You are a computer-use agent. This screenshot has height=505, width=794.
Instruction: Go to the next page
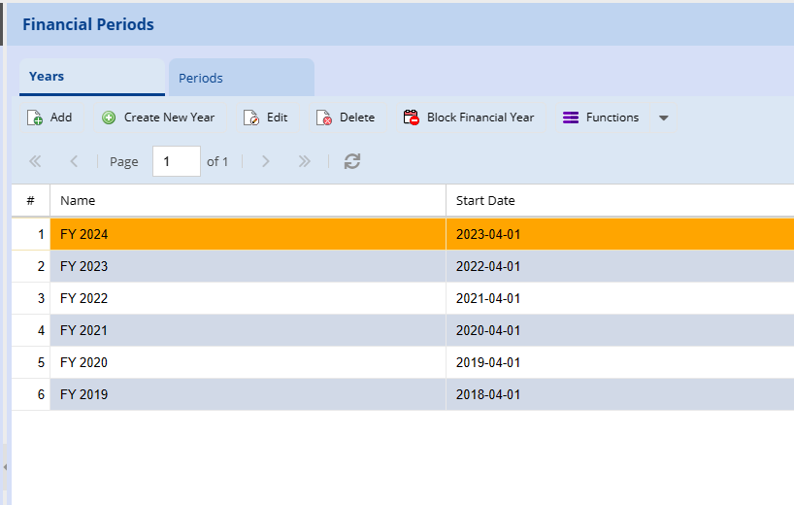[266, 161]
